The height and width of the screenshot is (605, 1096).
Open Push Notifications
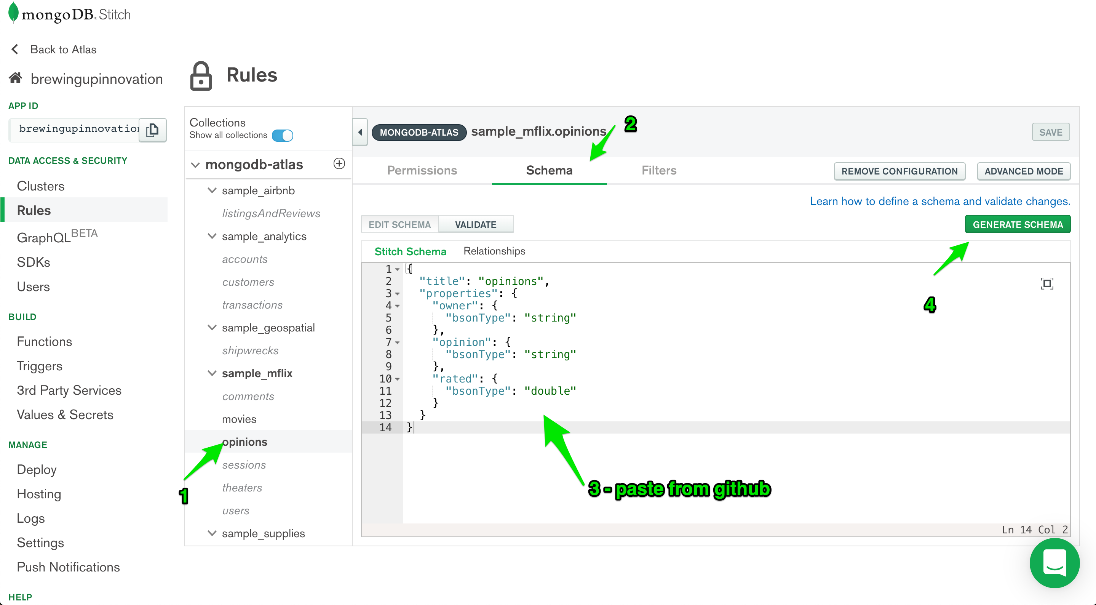coord(68,567)
